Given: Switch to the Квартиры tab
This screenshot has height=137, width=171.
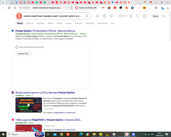Looking at the screenshot, I should point(90,23).
